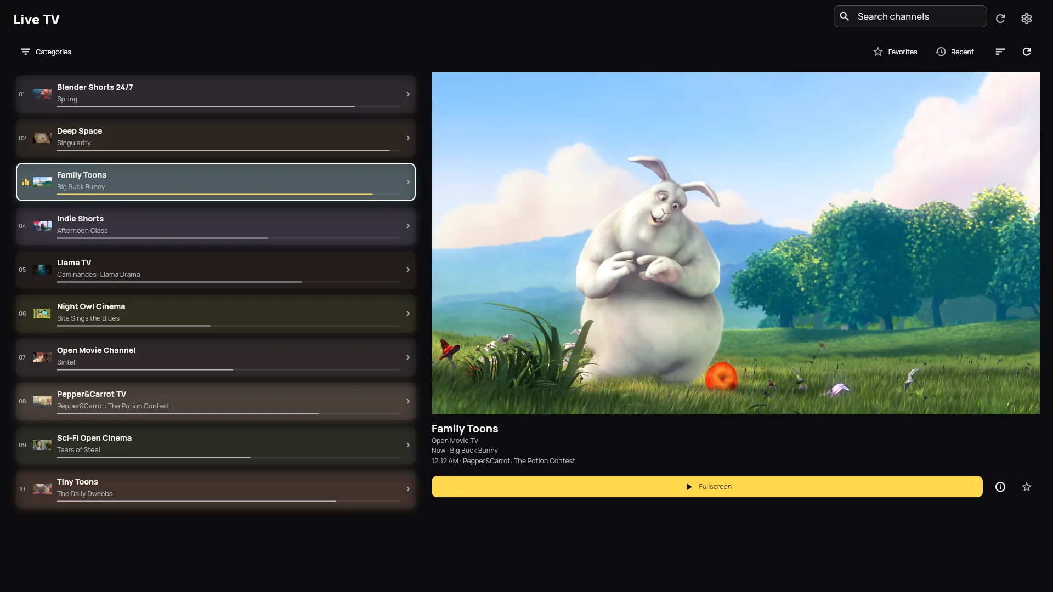Viewport: 1053px width, 592px height.
Task: Expand Blender Shorts 24/7 with its chevron
Action: pyautogui.click(x=408, y=94)
